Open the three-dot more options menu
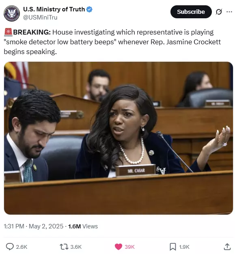This screenshot has width=235, height=254. click(229, 12)
